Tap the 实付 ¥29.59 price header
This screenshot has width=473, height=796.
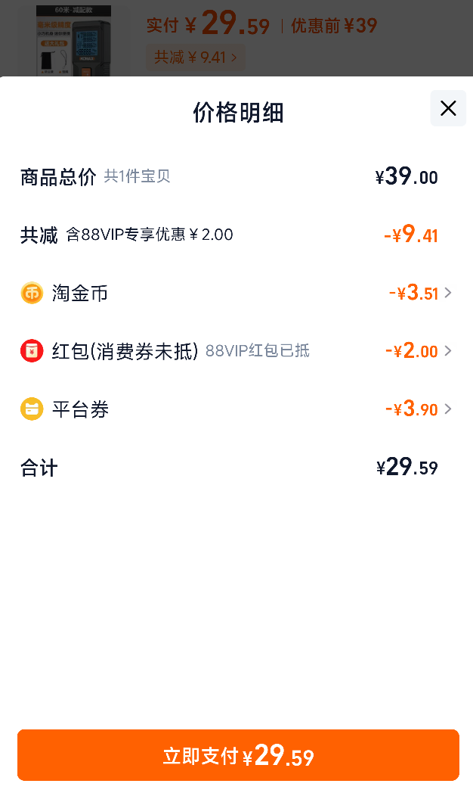209,24
